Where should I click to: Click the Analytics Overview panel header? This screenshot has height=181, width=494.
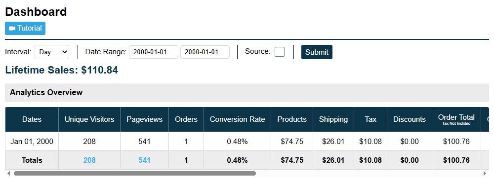[x=247, y=93]
